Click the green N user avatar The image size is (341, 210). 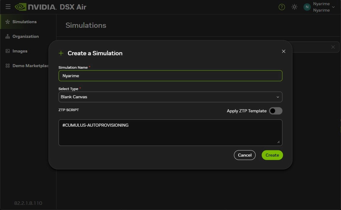pos(307,7)
